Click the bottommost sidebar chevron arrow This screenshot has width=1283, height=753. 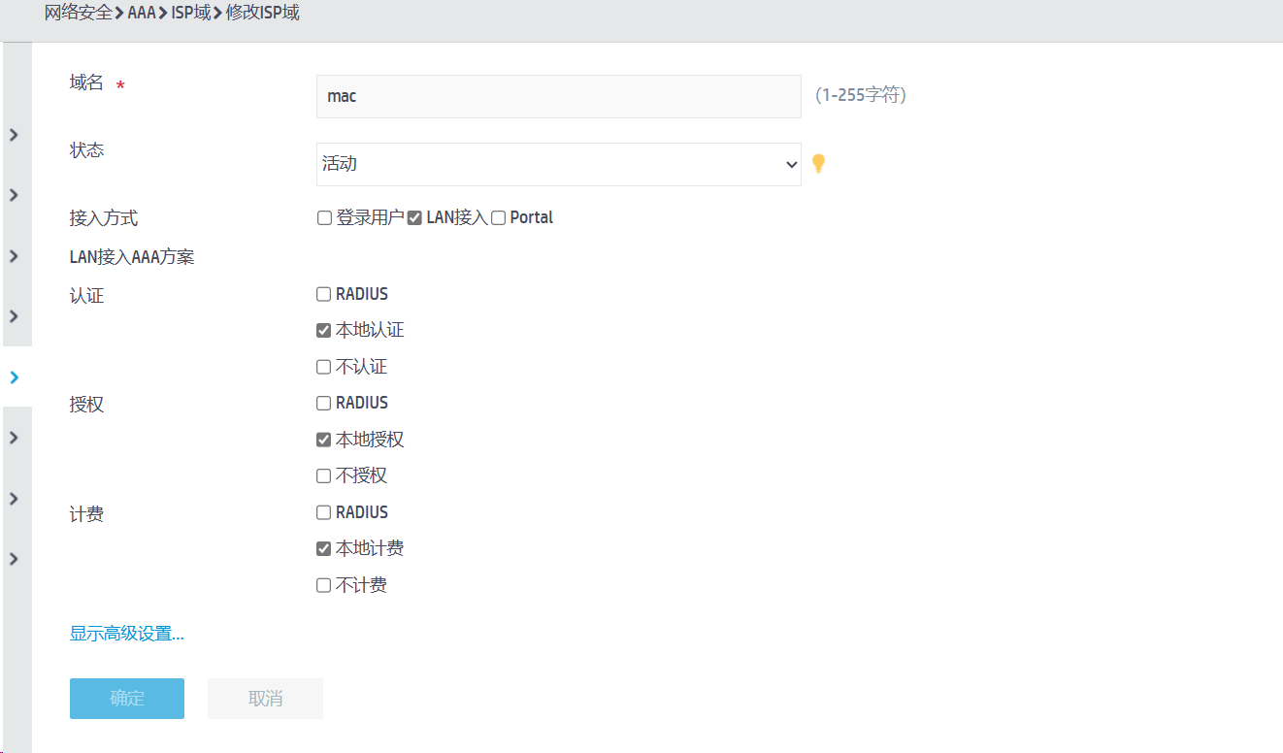(14, 559)
